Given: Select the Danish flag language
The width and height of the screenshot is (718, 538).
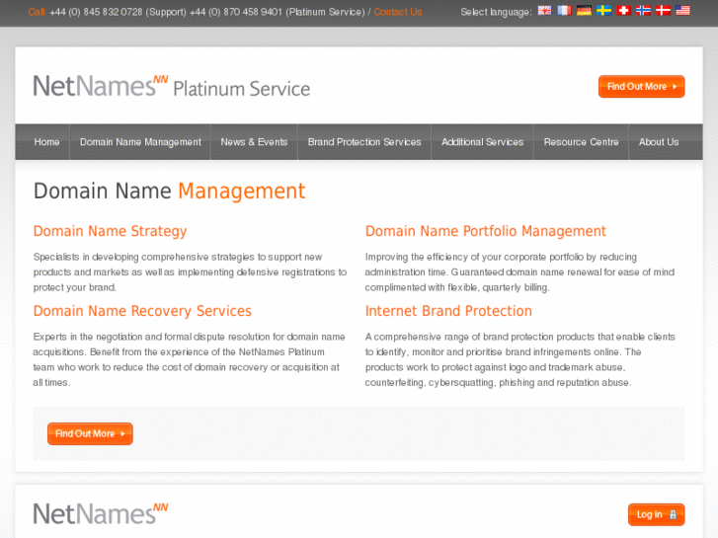Looking at the screenshot, I should (x=663, y=11).
